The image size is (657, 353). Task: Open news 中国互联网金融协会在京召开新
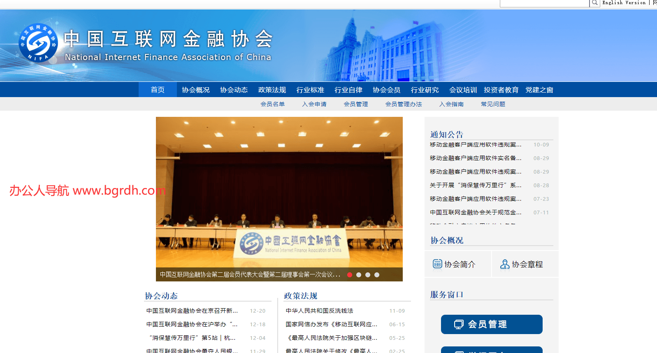pos(192,311)
